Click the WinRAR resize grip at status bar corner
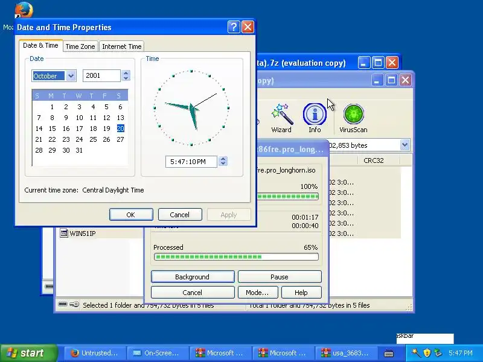Image resolution: width=483 pixels, height=362 pixels. 409,307
